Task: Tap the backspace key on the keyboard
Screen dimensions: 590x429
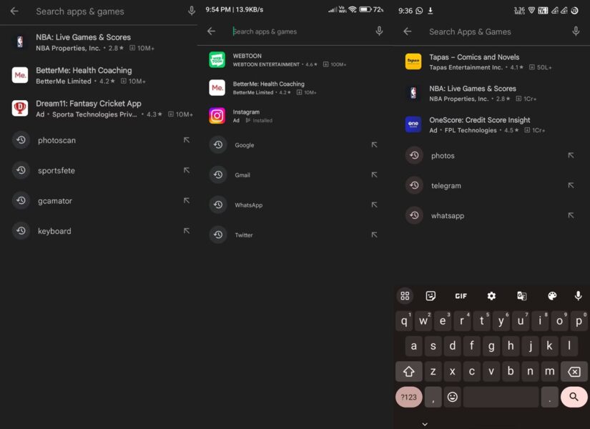Action: 574,372
